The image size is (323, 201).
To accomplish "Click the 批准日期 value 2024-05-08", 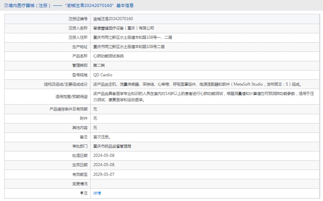I will click(104, 156).
